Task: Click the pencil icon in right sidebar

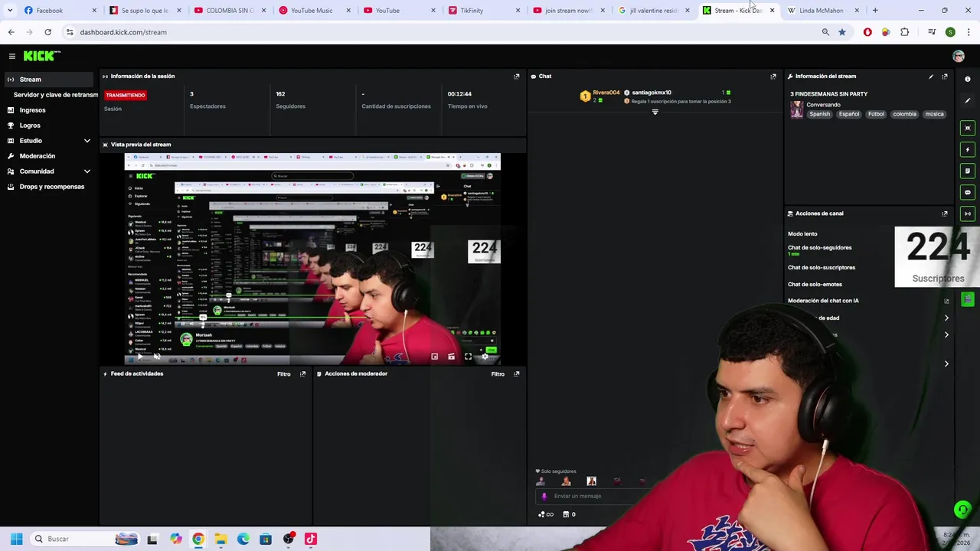Action: pyautogui.click(x=968, y=100)
